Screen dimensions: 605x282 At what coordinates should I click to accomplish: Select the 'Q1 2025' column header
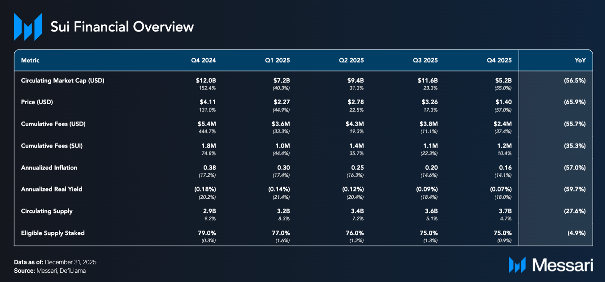[277, 60]
